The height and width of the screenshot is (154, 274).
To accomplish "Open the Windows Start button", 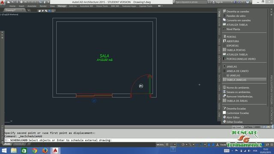I will coord(4,151).
